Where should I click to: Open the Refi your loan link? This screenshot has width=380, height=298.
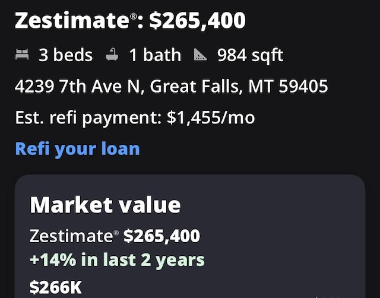coord(78,149)
